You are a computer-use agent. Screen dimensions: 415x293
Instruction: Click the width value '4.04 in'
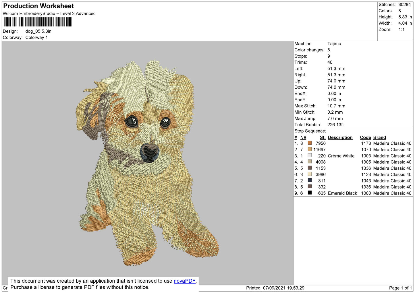[x=405, y=23]
